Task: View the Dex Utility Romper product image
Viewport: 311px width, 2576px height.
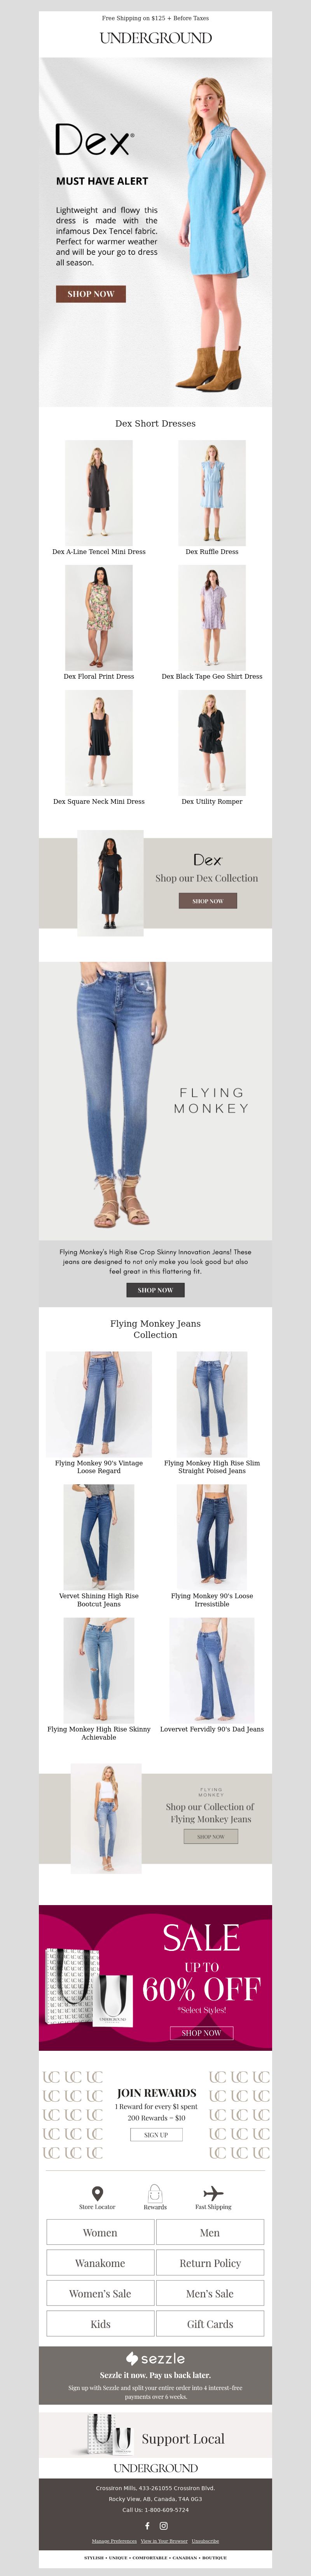Action: pyautogui.click(x=212, y=742)
